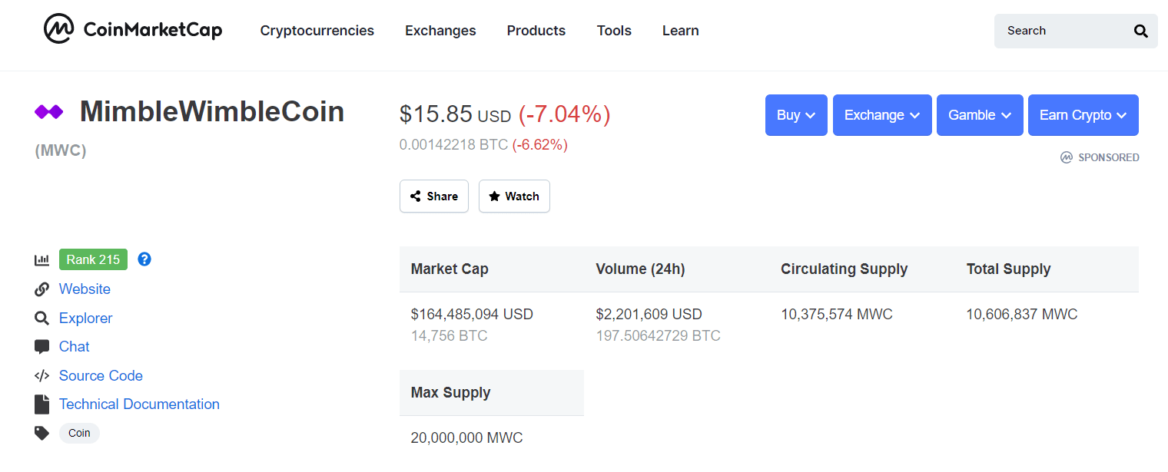Open the Cryptocurrencies menu
Viewport: 1168px width, 472px height.
click(x=317, y=31)
